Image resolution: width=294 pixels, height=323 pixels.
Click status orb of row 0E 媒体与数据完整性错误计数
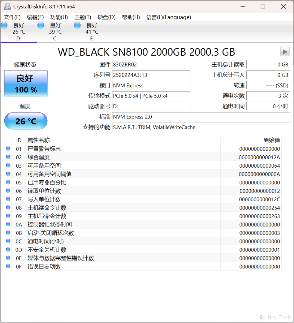(x=8, y=258)
